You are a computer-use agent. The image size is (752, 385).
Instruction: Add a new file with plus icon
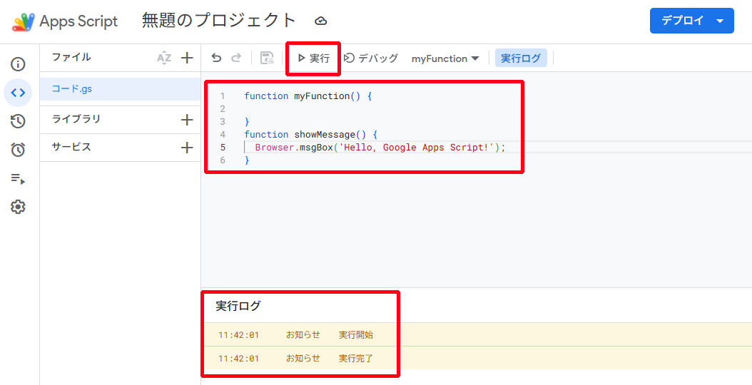click(x=186, y=58)
